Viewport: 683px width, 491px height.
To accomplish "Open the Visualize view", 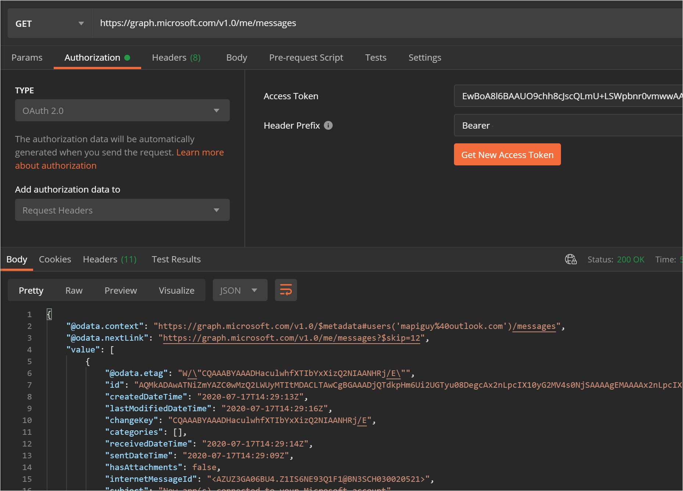I will click(176, 290).
